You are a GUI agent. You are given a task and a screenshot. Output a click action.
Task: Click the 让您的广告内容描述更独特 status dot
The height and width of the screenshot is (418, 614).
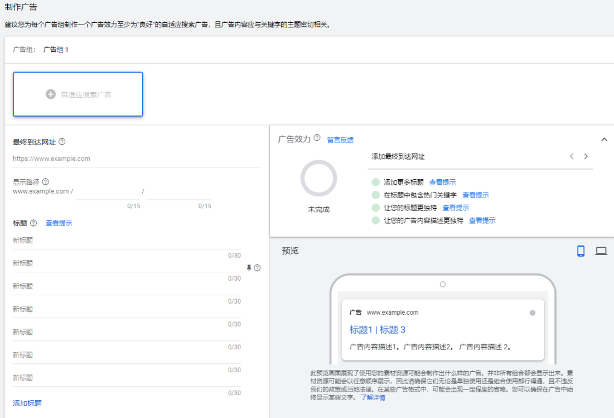(375, 220)
